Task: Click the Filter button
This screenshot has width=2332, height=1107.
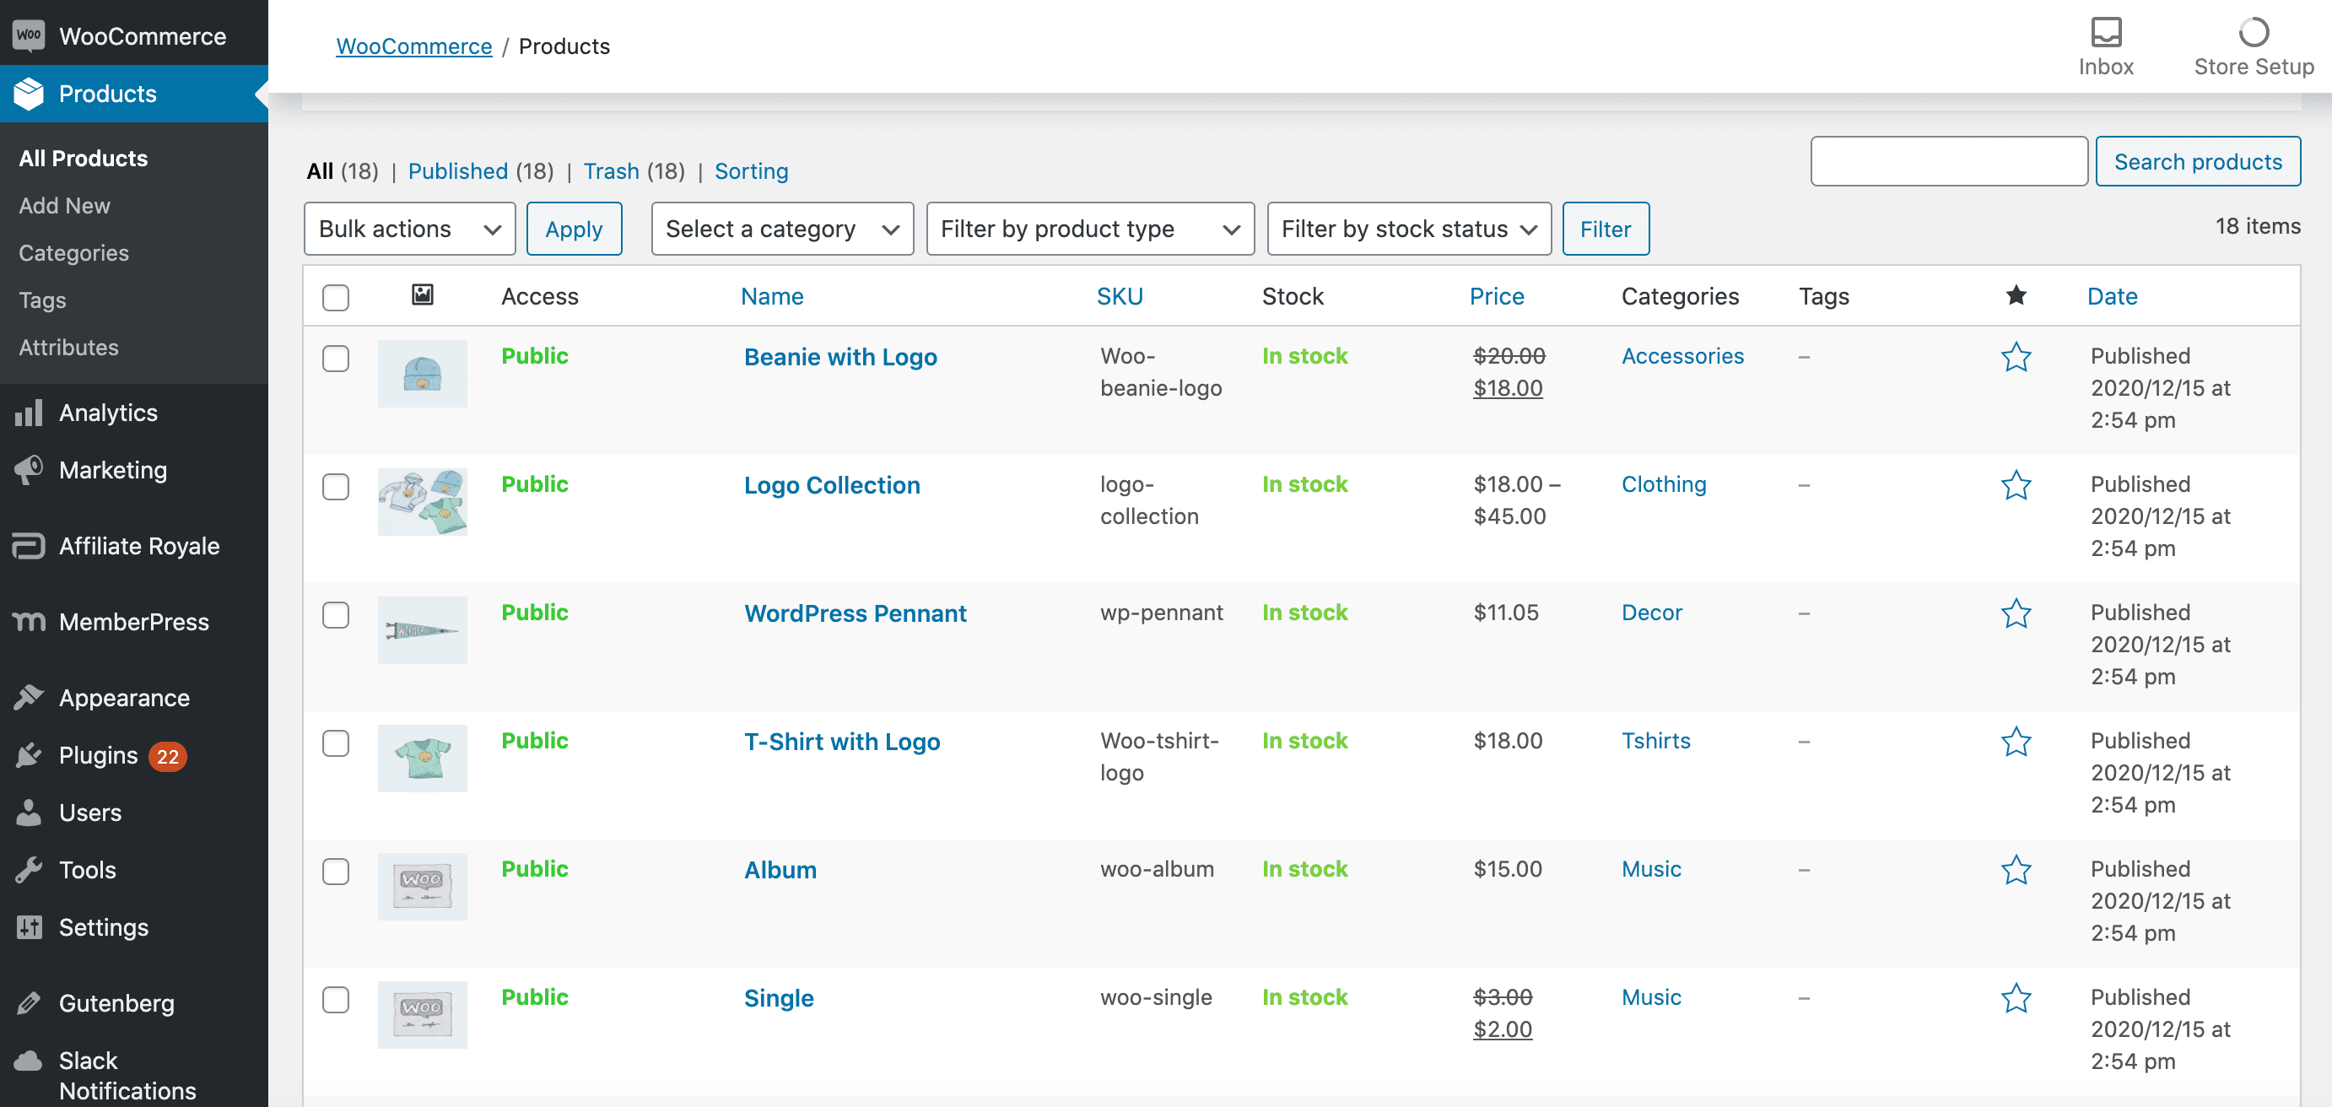Action: tap(1605, 228)
